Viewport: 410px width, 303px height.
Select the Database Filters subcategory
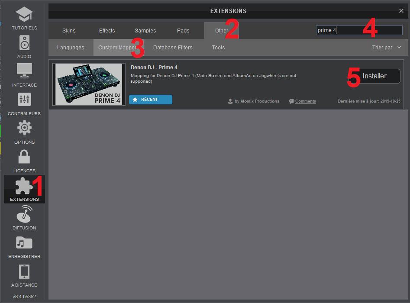(x=173, y=48)
